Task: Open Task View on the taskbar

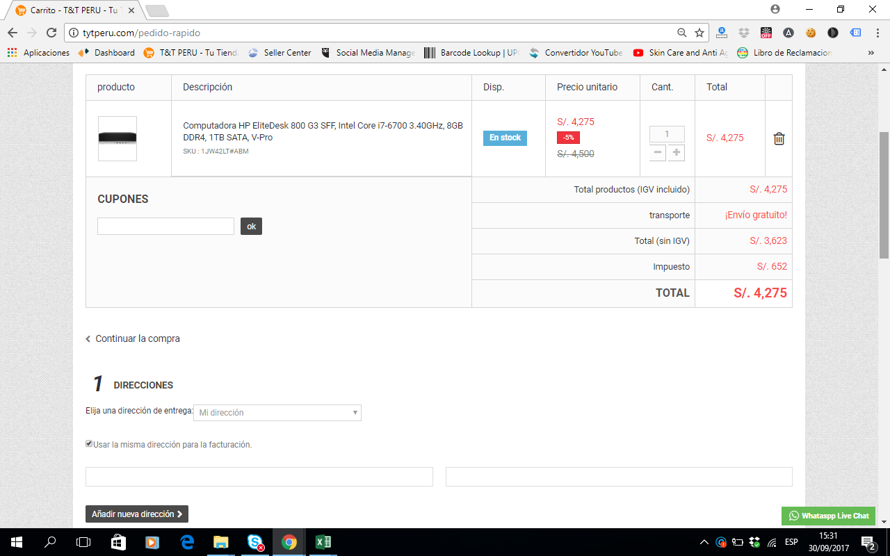Action: 83,542
